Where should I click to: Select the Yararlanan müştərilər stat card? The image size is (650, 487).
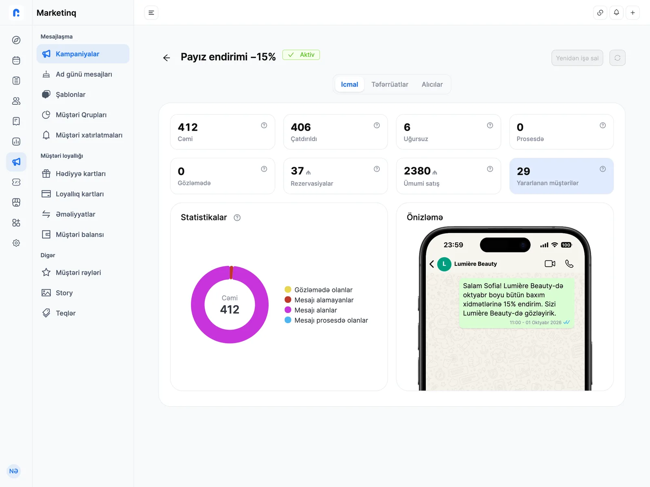click(561, 176)
